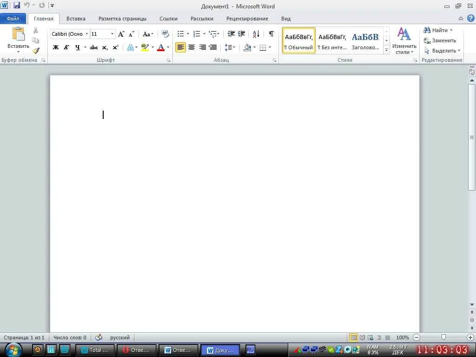Image resolution: width=476 pixels, height=357 pixels.
Task: Expand numbered list options
Action: [x=204, y=33]
